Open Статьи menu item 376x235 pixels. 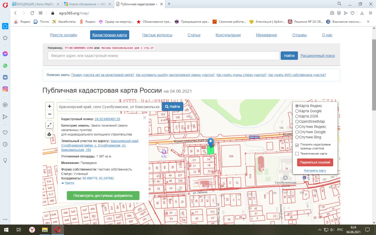point(194,35)
